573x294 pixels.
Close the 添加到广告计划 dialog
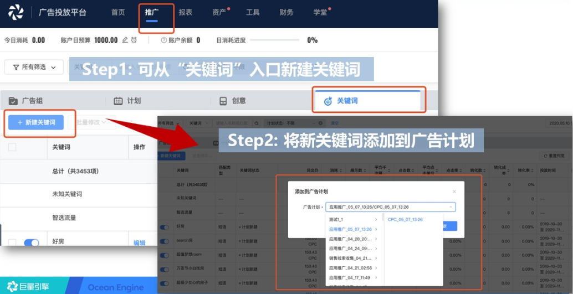click(454, 192)
